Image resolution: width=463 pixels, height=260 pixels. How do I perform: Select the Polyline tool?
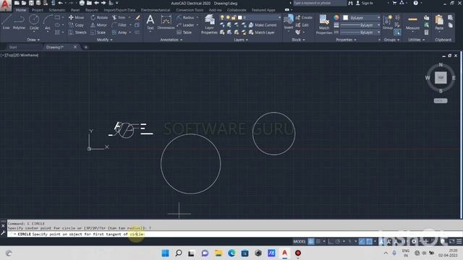point(19,22)
